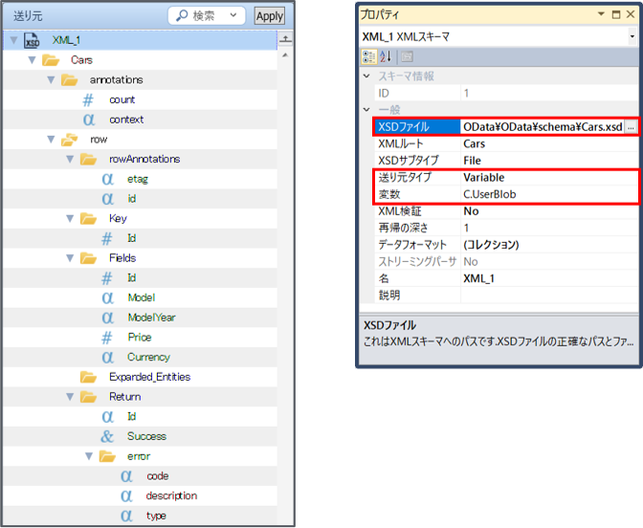Collapse the Fields folder
643x528 pixels.
pyautogui.click(x=70, y=258)
